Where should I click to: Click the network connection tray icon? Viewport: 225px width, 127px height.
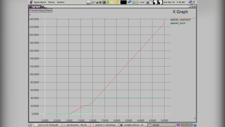190,2
